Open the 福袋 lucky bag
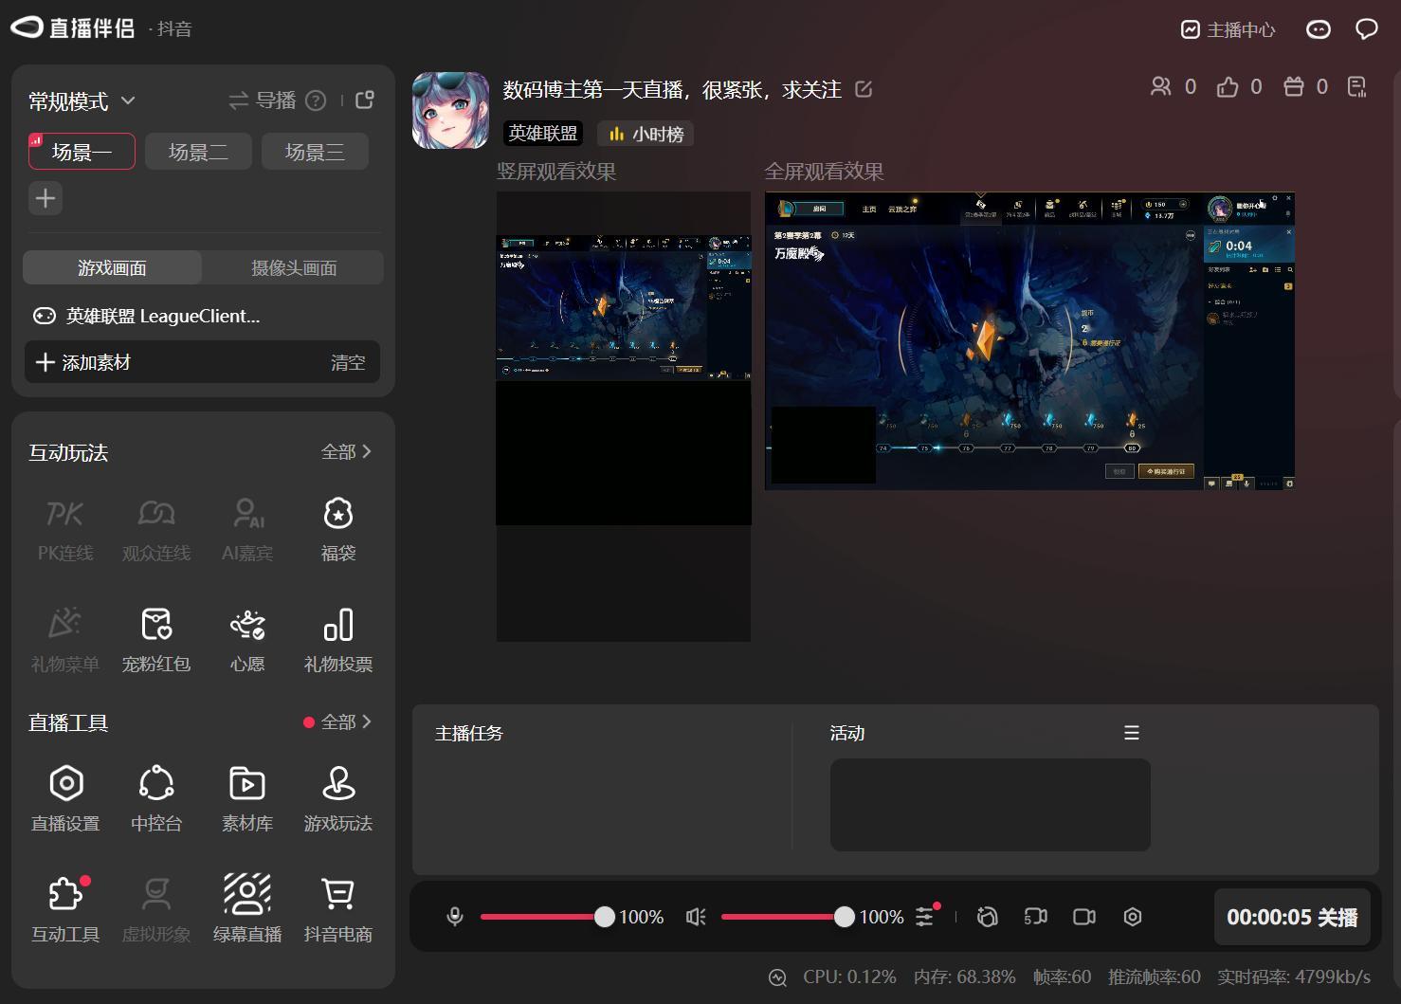Viewport: 1401px width, 1004px height. point(338,529)
